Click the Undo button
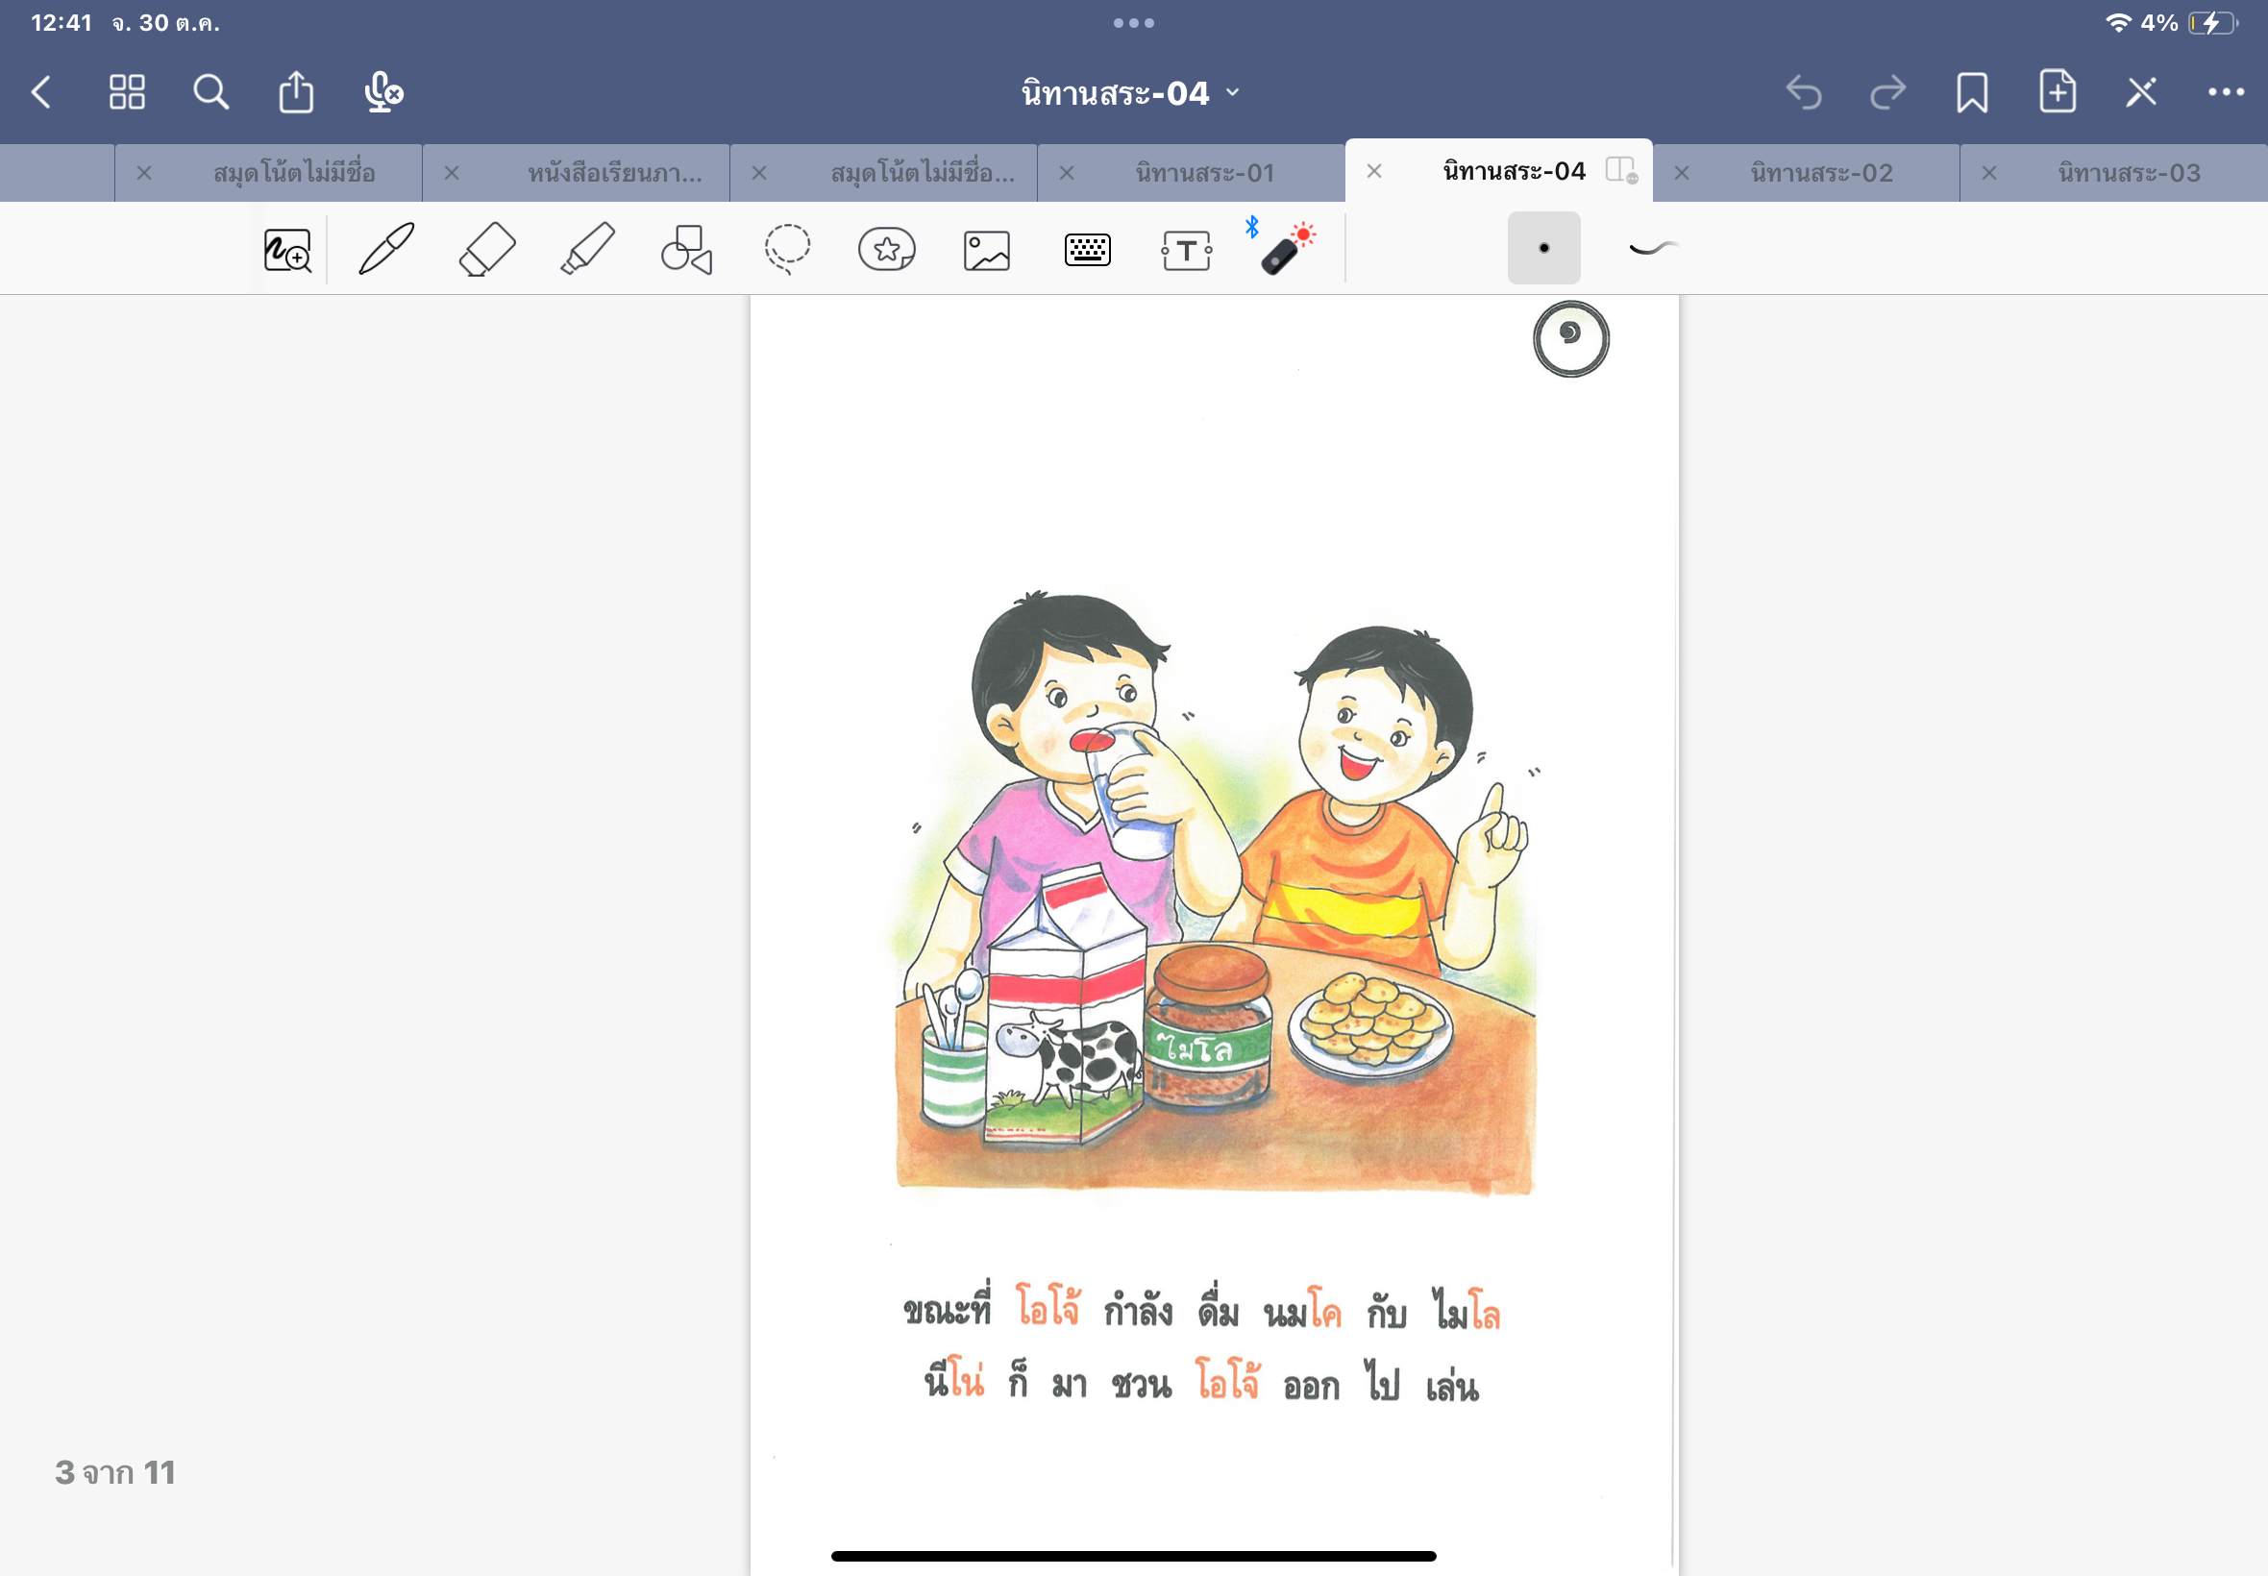Image resolution: width=2268 pixels, height=1576 pixels. [1803, 93]
